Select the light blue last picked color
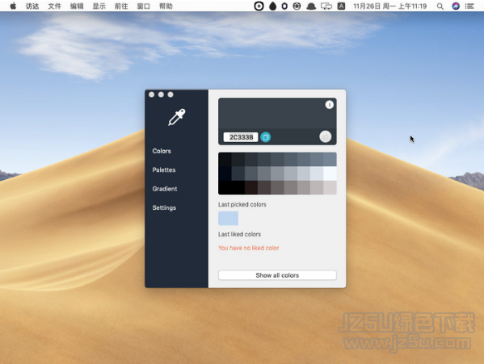Viewport: 484px width, 364px height. [228, 219]
